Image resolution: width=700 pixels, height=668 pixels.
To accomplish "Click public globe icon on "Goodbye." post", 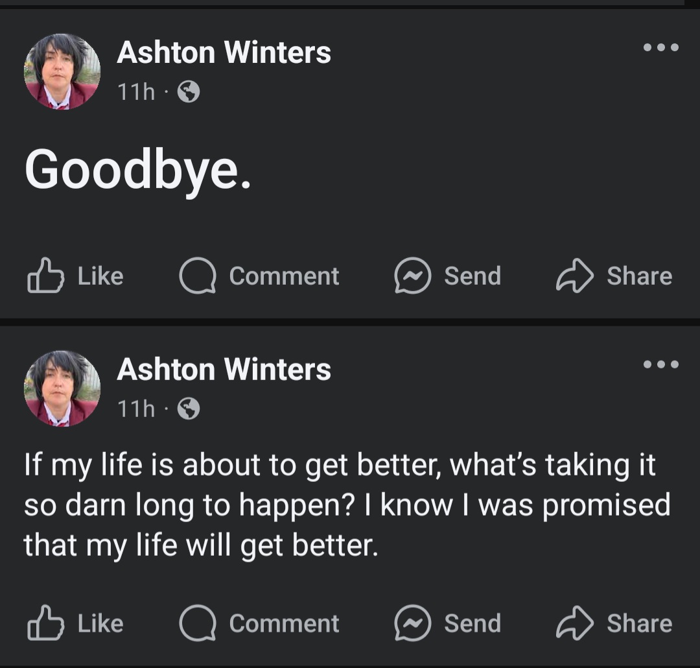I will point(189,93).
